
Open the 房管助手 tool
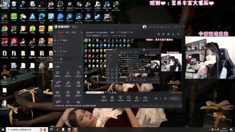pyautogui.click(x=68, y=74)
